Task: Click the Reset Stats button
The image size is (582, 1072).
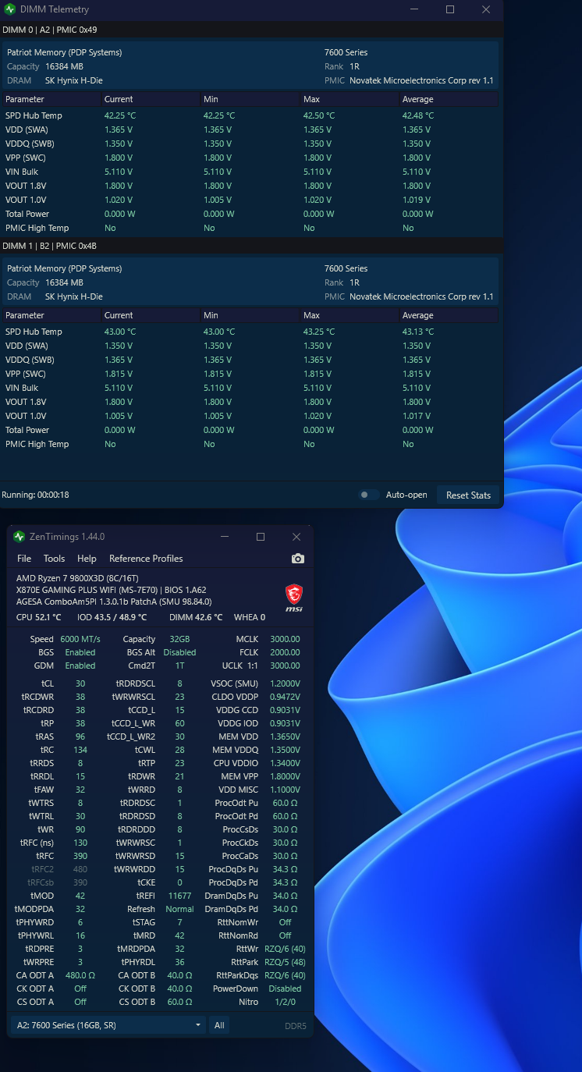Action: tap(469, 495)
